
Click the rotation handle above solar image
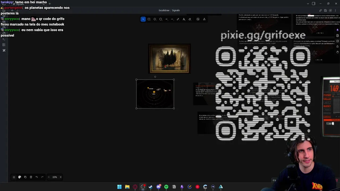tap(155, 77)
